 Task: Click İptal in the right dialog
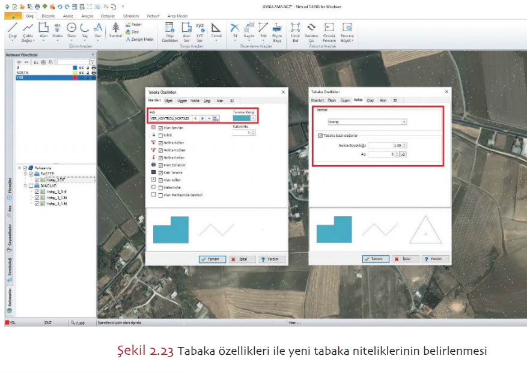pos(403,259)
